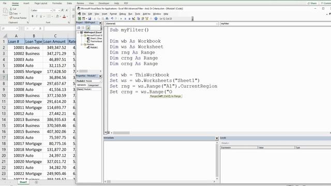Open the Font group dialog launcher
The image size is (331, 186).
pos(69,22)
